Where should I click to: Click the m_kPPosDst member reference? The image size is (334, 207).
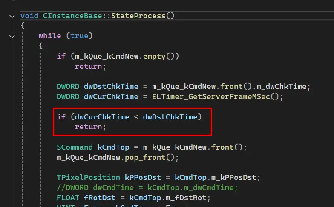click(x=234, y=177)
